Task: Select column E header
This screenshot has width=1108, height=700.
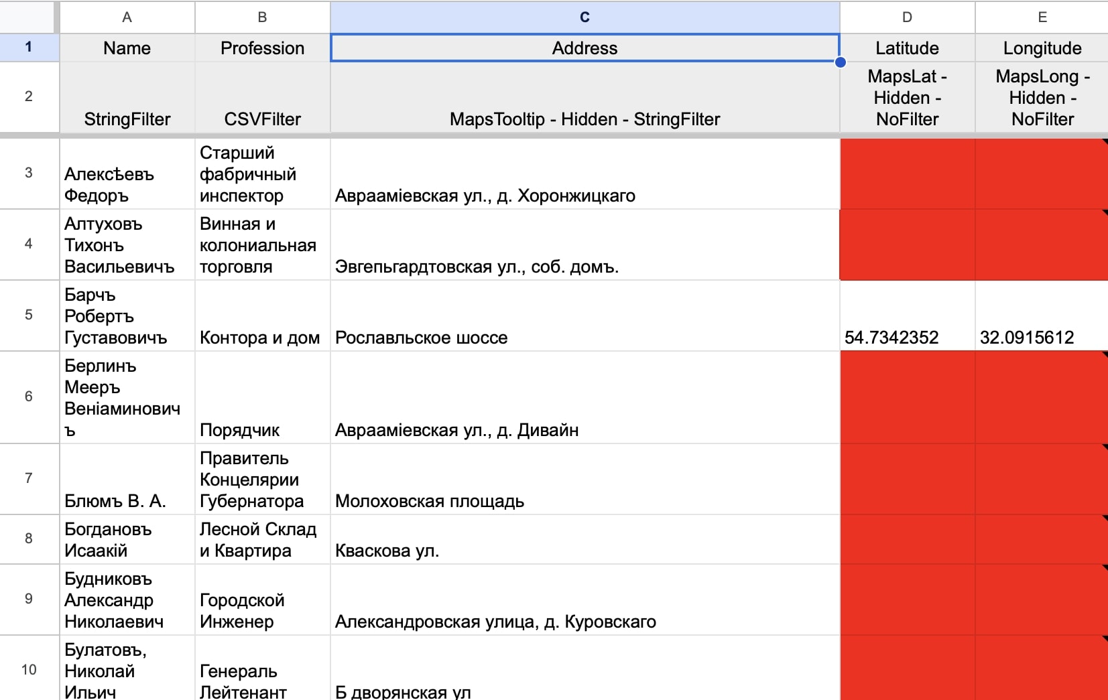Action: [x=1042, y=17]
